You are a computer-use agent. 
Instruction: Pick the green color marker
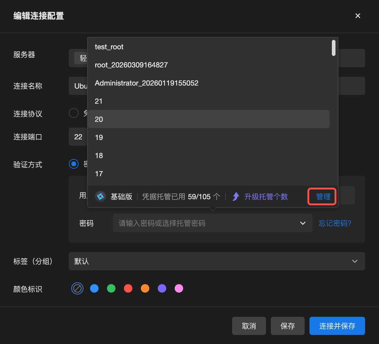point(111,288)
